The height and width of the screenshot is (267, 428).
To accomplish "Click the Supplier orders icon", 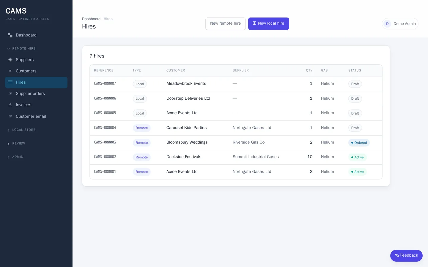I will click(10, 93).
